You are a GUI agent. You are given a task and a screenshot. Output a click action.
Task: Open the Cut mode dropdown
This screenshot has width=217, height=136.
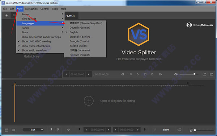click(x=33, y=129)
